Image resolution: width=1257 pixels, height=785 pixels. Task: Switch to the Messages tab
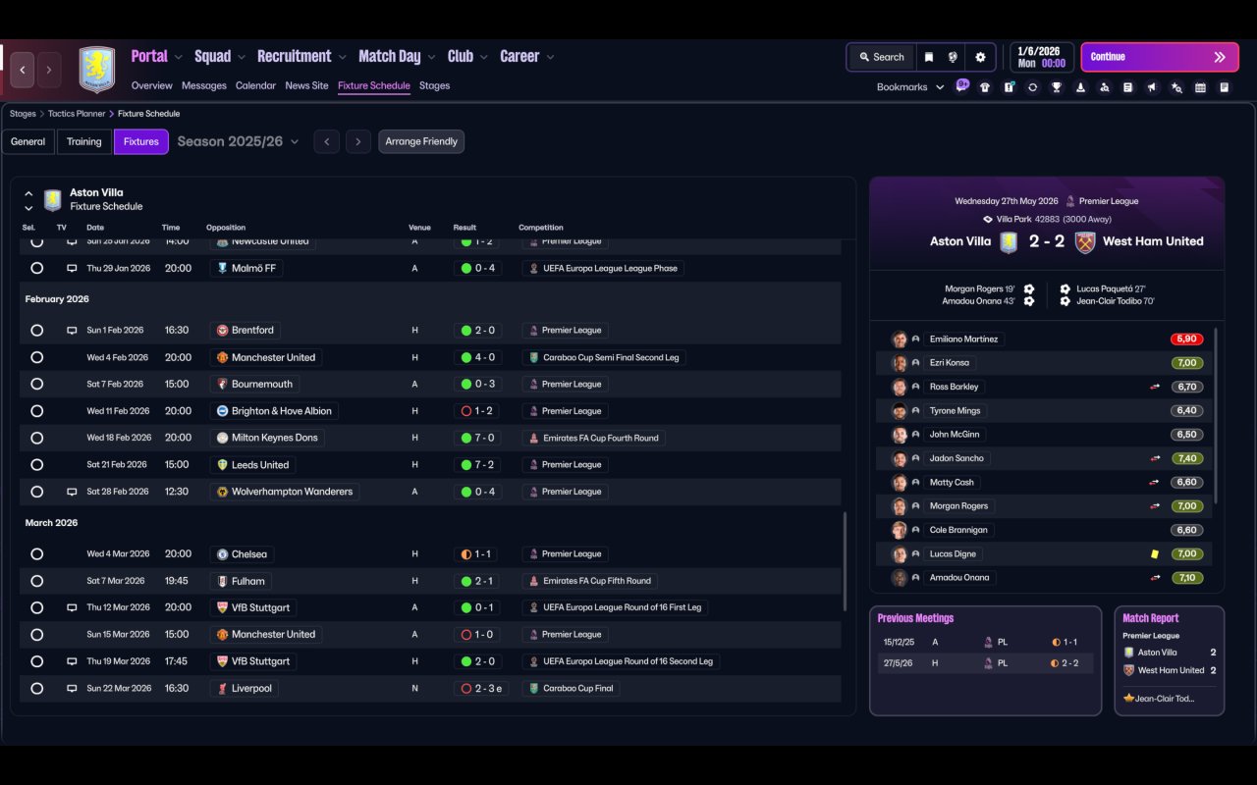pyautogui.click(x=204, y=85)
